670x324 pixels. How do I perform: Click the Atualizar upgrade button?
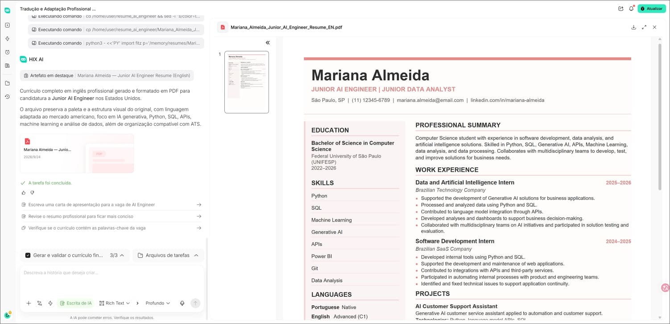coord(651,8)
